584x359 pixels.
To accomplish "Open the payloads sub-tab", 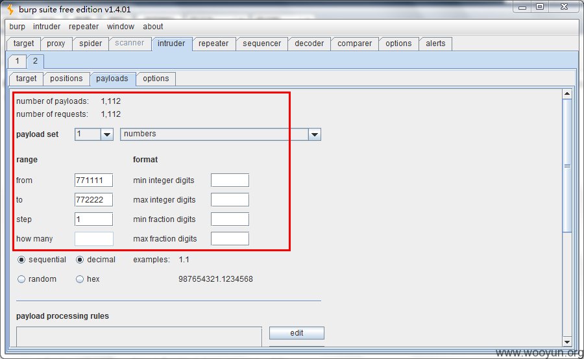I will [112, 79].
